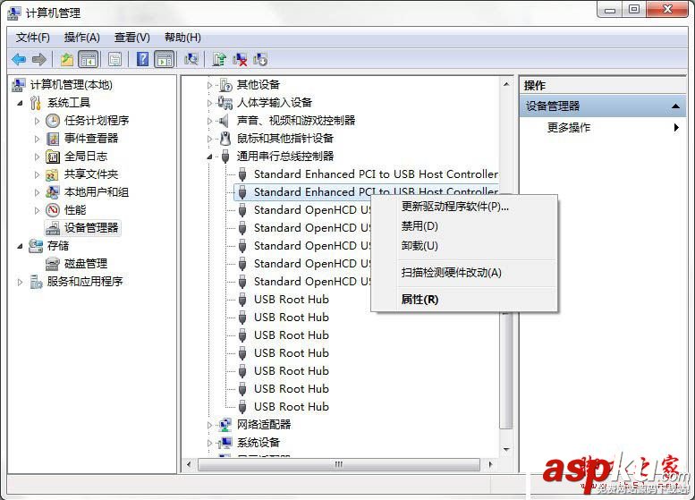Open the 查看(V) menu
Viewport: 695px width, 500px height.
click(132, 38)
